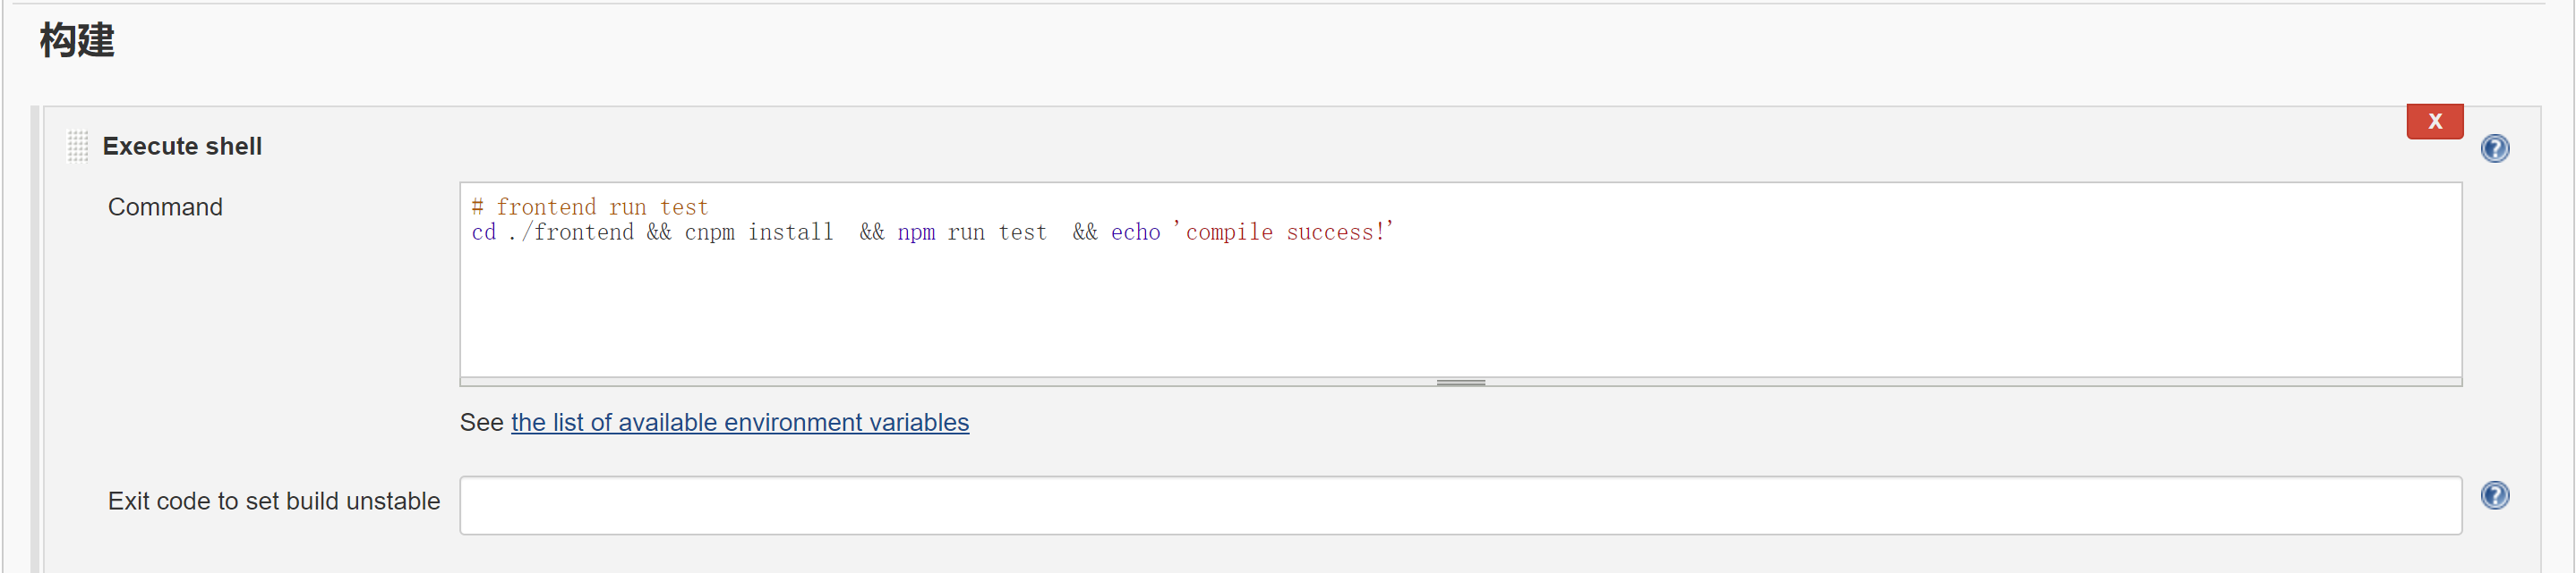The width and height of the screenshot is (2576, 573).
Task: Click on 'cd ./frontend' in the command
Action: (x=552, y=232)
